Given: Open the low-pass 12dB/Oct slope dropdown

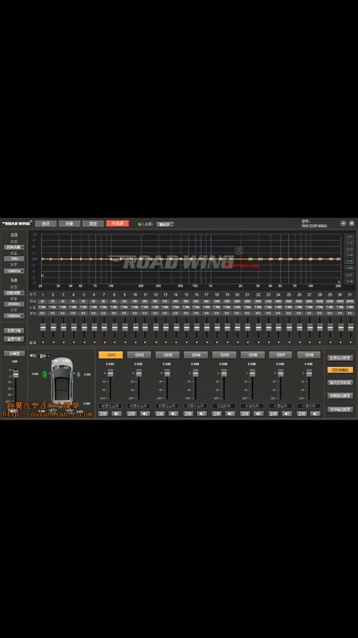Looking at the screenshot, I should click(x=14, y=315).
